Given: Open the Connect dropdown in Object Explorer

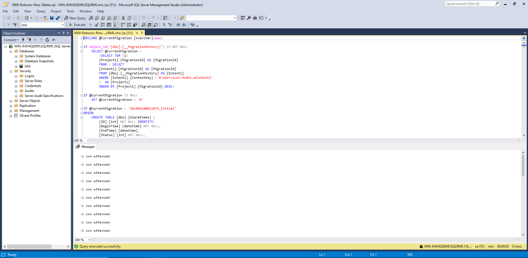Looking at the screenshot, I should click(x=11, y=40).
